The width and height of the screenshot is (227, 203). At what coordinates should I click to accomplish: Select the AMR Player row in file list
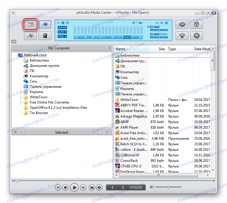(x=162, y=127)
